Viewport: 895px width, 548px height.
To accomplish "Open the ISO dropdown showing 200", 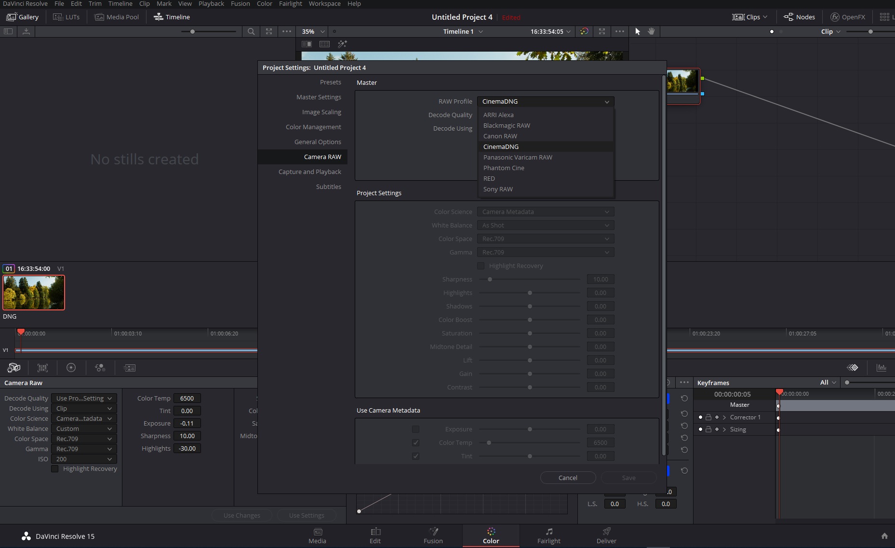I will click(x=84, y=459).
